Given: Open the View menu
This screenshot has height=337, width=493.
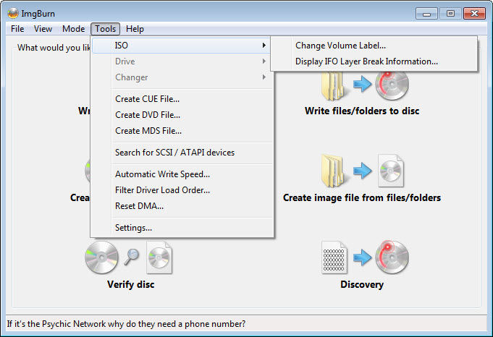Looking at the screenshot, I should pos(43,29).
